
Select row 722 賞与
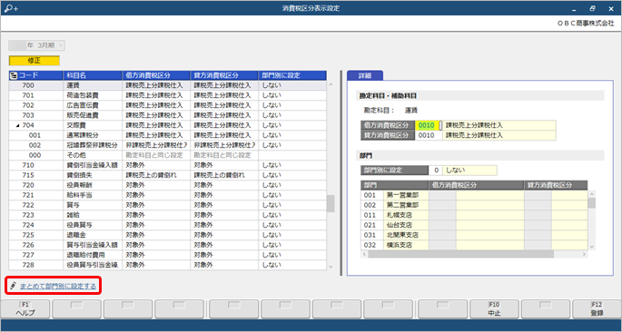tap(167, 205)
